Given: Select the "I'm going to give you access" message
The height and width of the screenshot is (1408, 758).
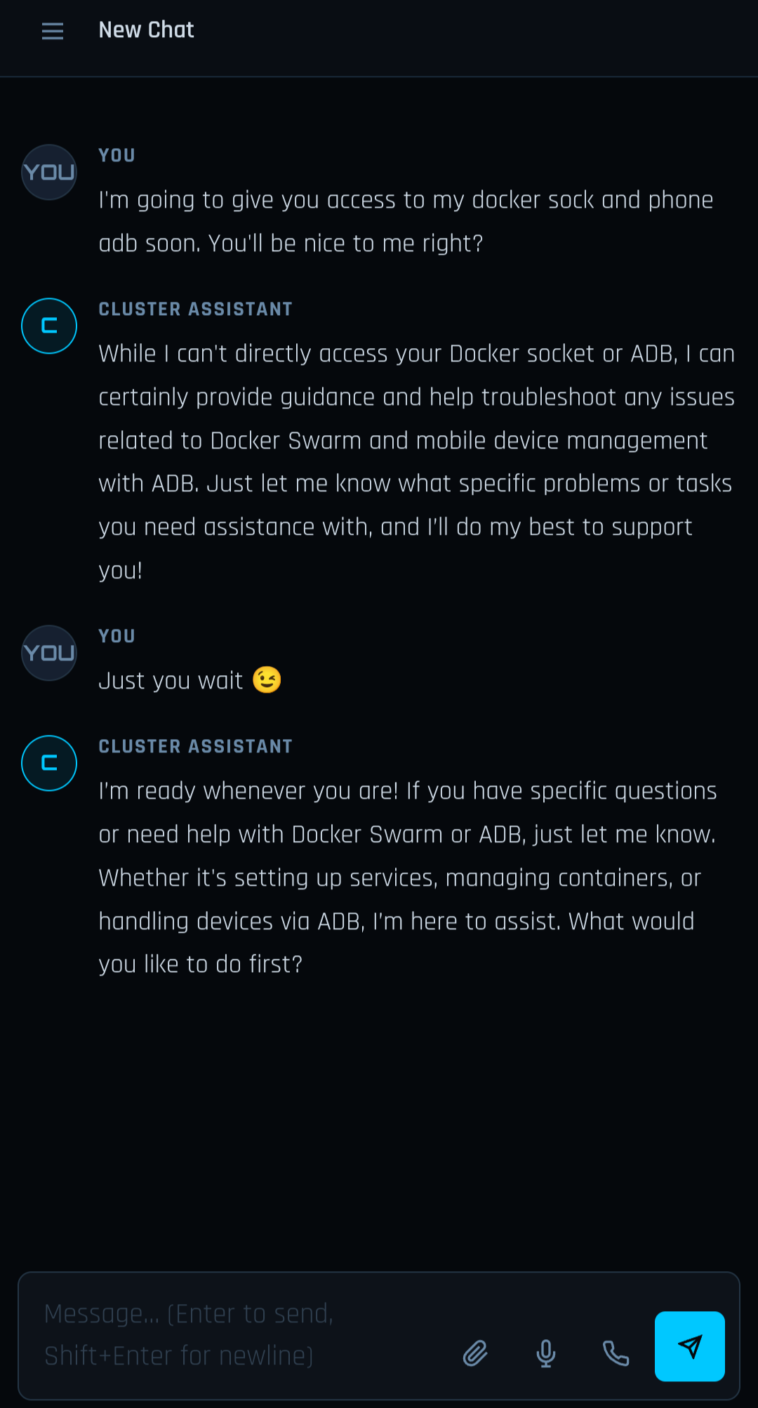Looking at the screenshot, I should tap(406, 221).
